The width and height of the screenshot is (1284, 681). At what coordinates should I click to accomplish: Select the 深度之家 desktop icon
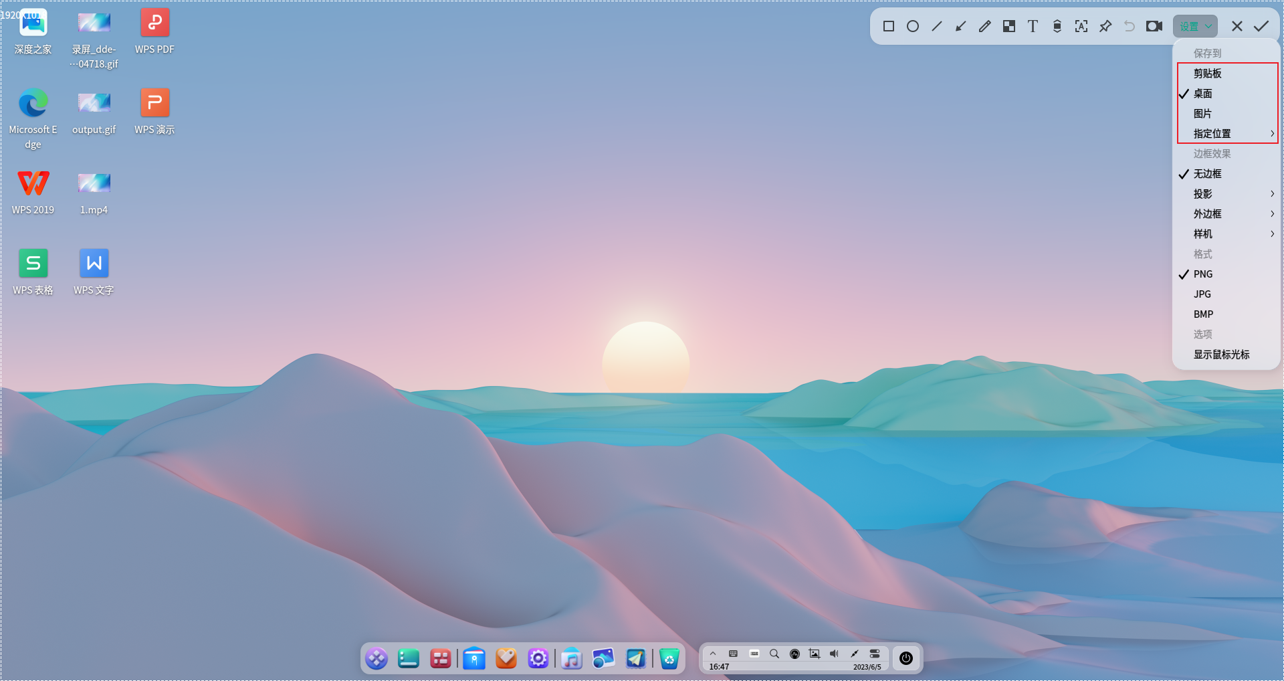tap(33, 31)
